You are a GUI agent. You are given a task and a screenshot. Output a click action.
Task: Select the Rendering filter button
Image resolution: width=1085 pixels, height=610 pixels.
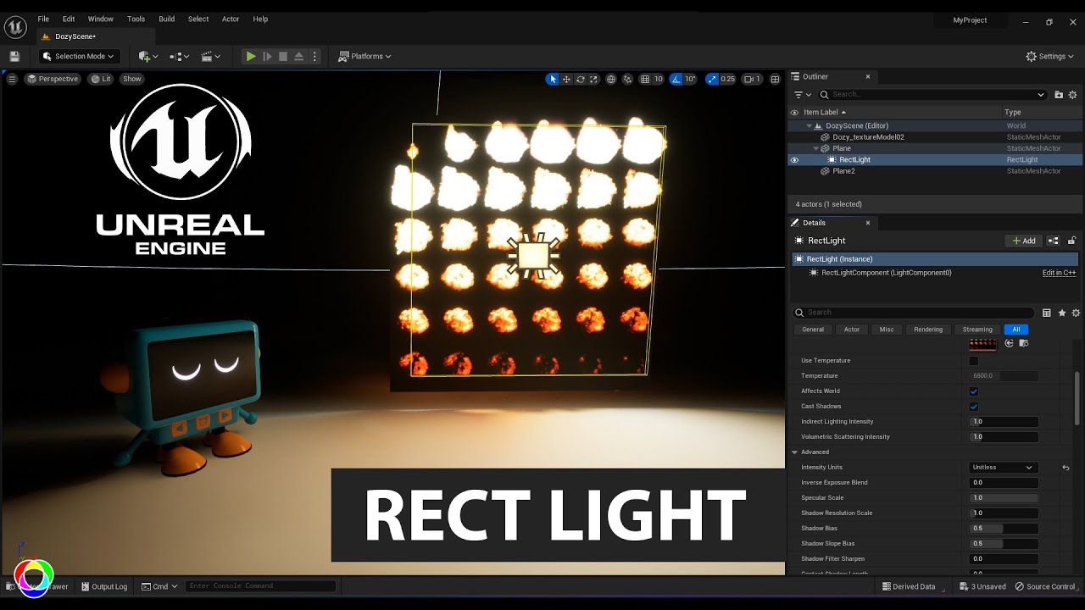928,330
